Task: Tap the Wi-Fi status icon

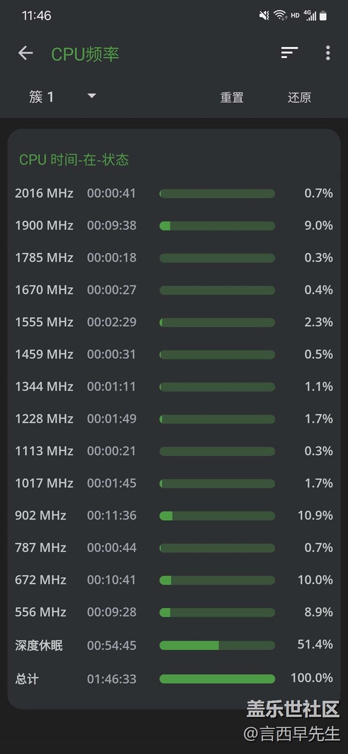Action: [280, 16]
